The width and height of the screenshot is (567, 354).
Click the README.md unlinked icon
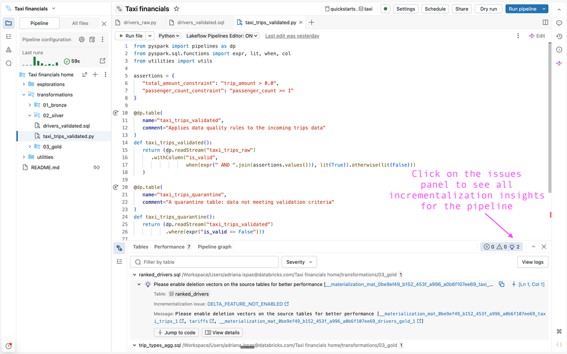tap(96, 167)
